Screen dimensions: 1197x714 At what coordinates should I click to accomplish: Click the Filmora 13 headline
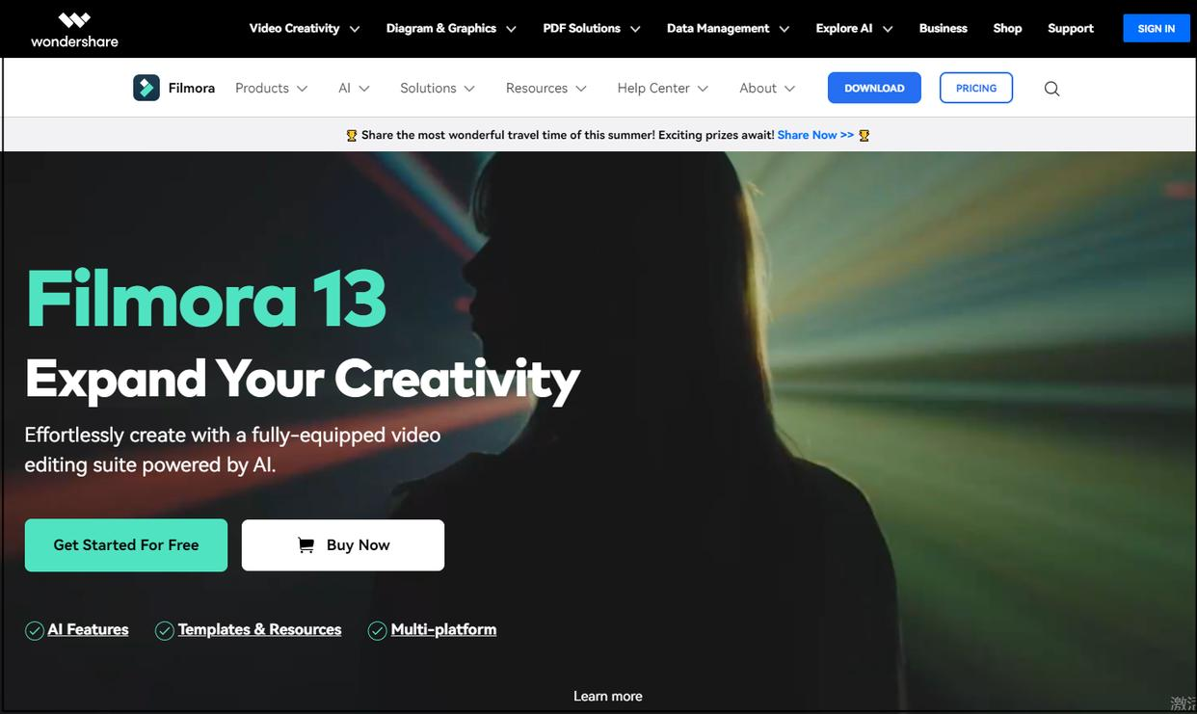click(x=206, y=299)
